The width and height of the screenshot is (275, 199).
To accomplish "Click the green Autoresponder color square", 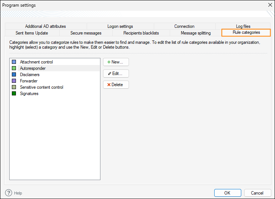I will pyautogui.click(x=14, y=68).
